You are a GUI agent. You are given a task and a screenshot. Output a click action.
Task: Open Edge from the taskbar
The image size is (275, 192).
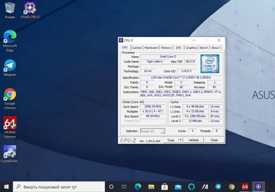pyautogui.click(x=138, y=187)
